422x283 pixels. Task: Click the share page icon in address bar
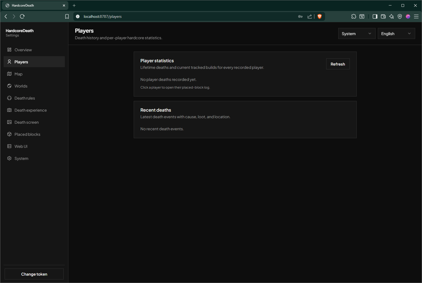[x=310, y=16]
